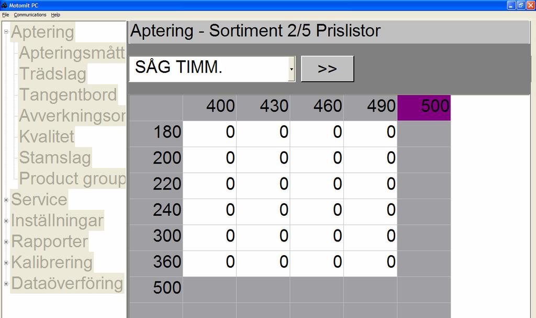Open the SÅG TIMM. assortment dropdown

coord(292,69)
